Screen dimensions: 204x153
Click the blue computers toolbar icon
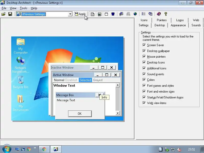[x=121, y=14]
